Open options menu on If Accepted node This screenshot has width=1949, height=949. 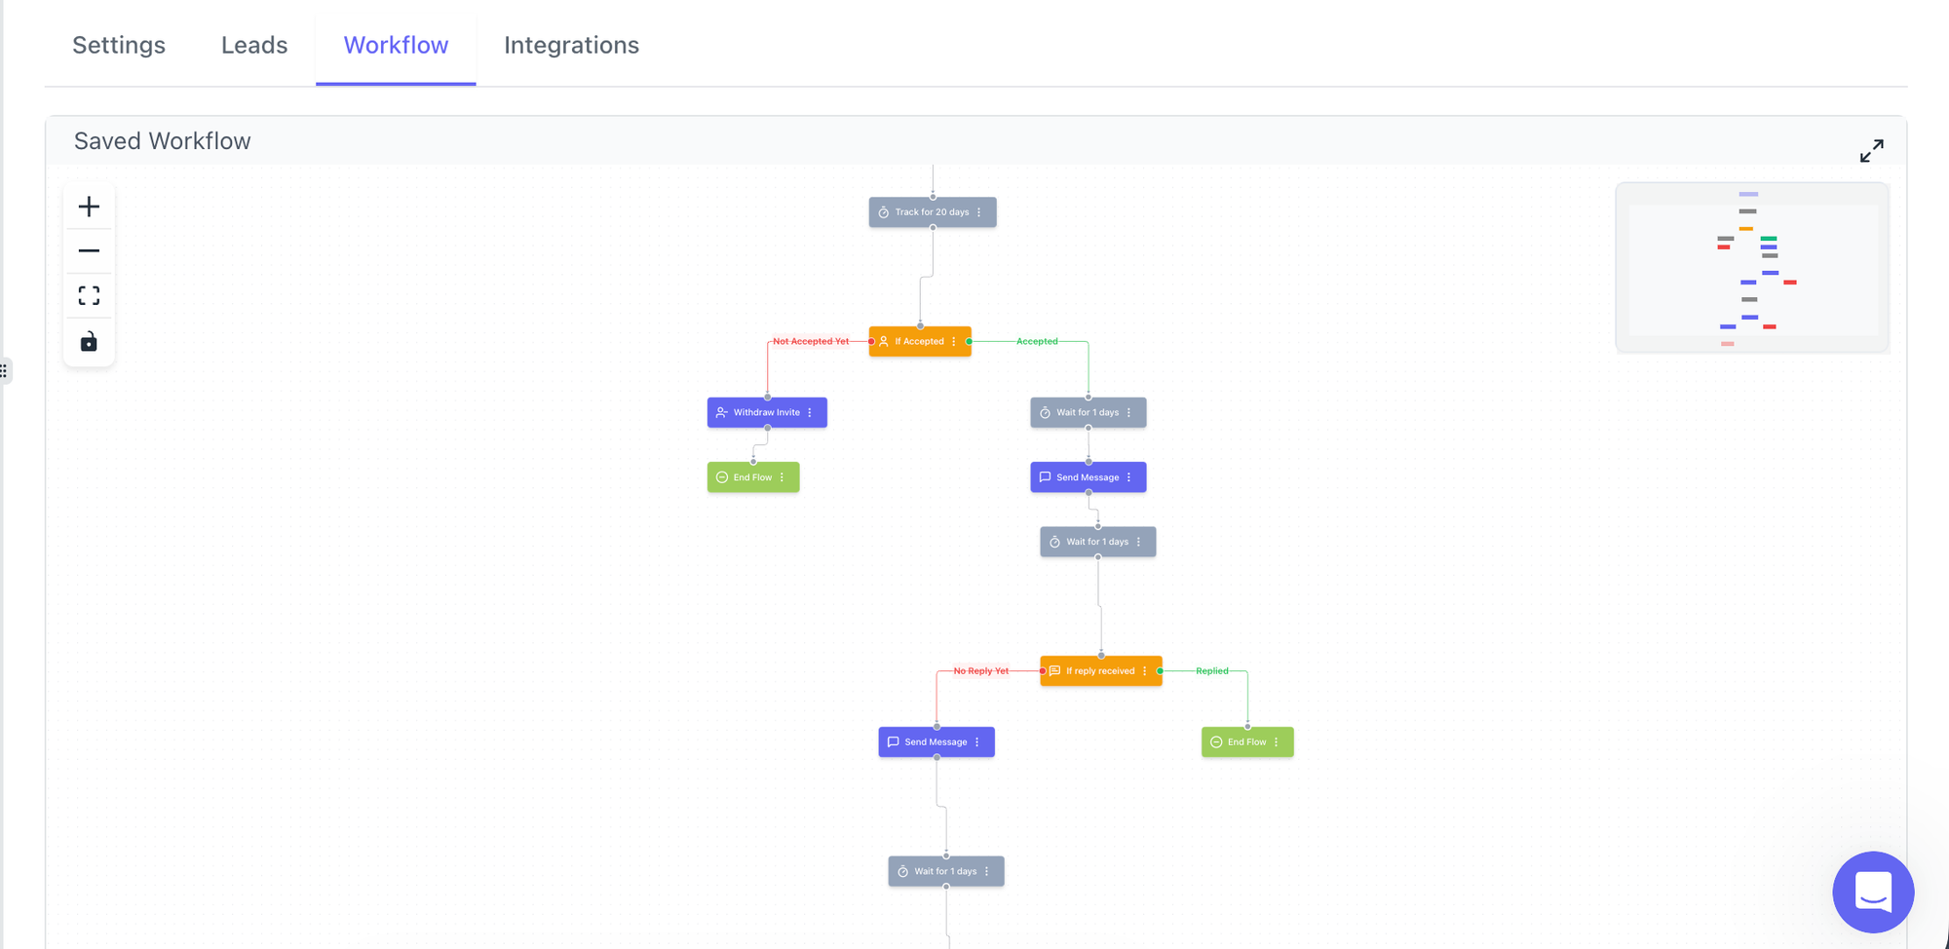pyautogui.click(x=954, y=342)
